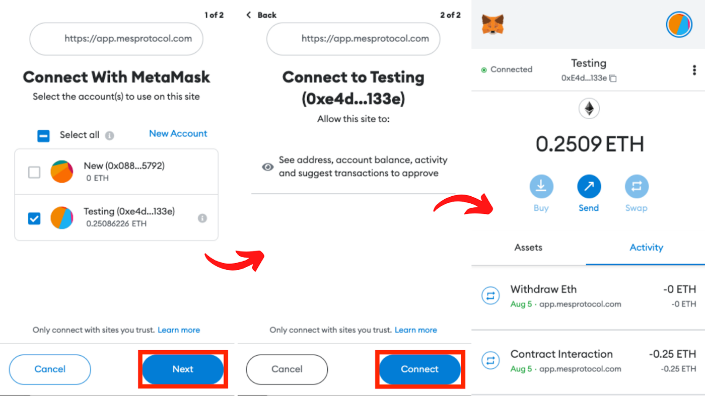Toggle the Select all checkbox
Screen dimensions: 705x396
pyautogui.click(x=44, y=135)
